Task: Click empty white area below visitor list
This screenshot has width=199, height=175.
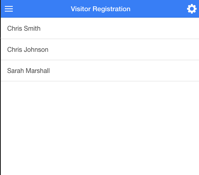Action: point(100,128)
